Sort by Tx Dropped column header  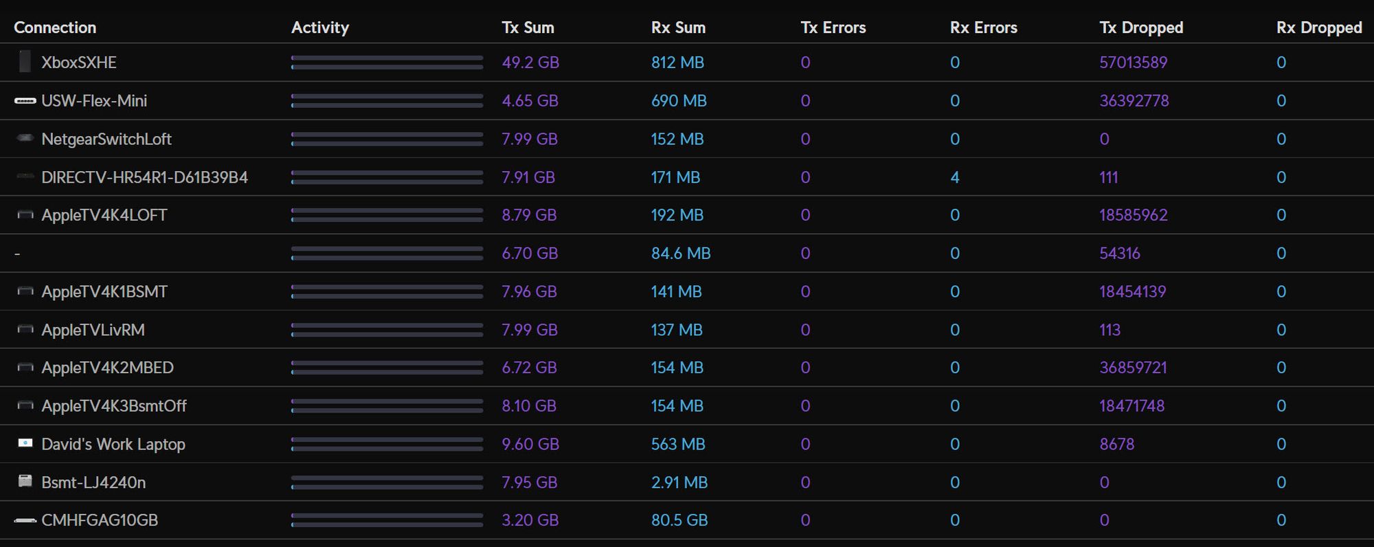pyautogui.click(x=1141, y=27)
